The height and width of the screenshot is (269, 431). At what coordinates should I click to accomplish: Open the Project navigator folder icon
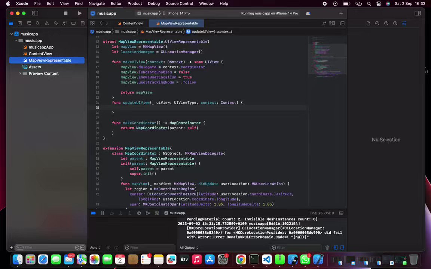(x=11, y=23)
